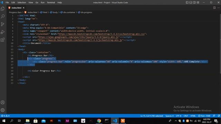Open the jquery.min.js script link
Image resolution: width=221 pixels, height=124 pixels.
click(78, 37)
